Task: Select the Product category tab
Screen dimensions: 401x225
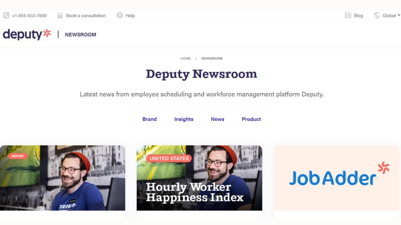Action: pyautogui.click(x=251, y=119)
